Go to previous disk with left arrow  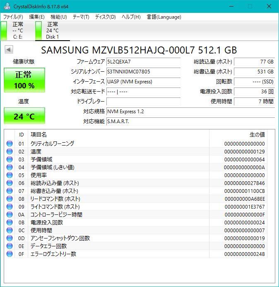tap(9, 50)
